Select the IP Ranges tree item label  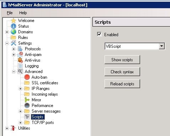click(x=41, y=89)
